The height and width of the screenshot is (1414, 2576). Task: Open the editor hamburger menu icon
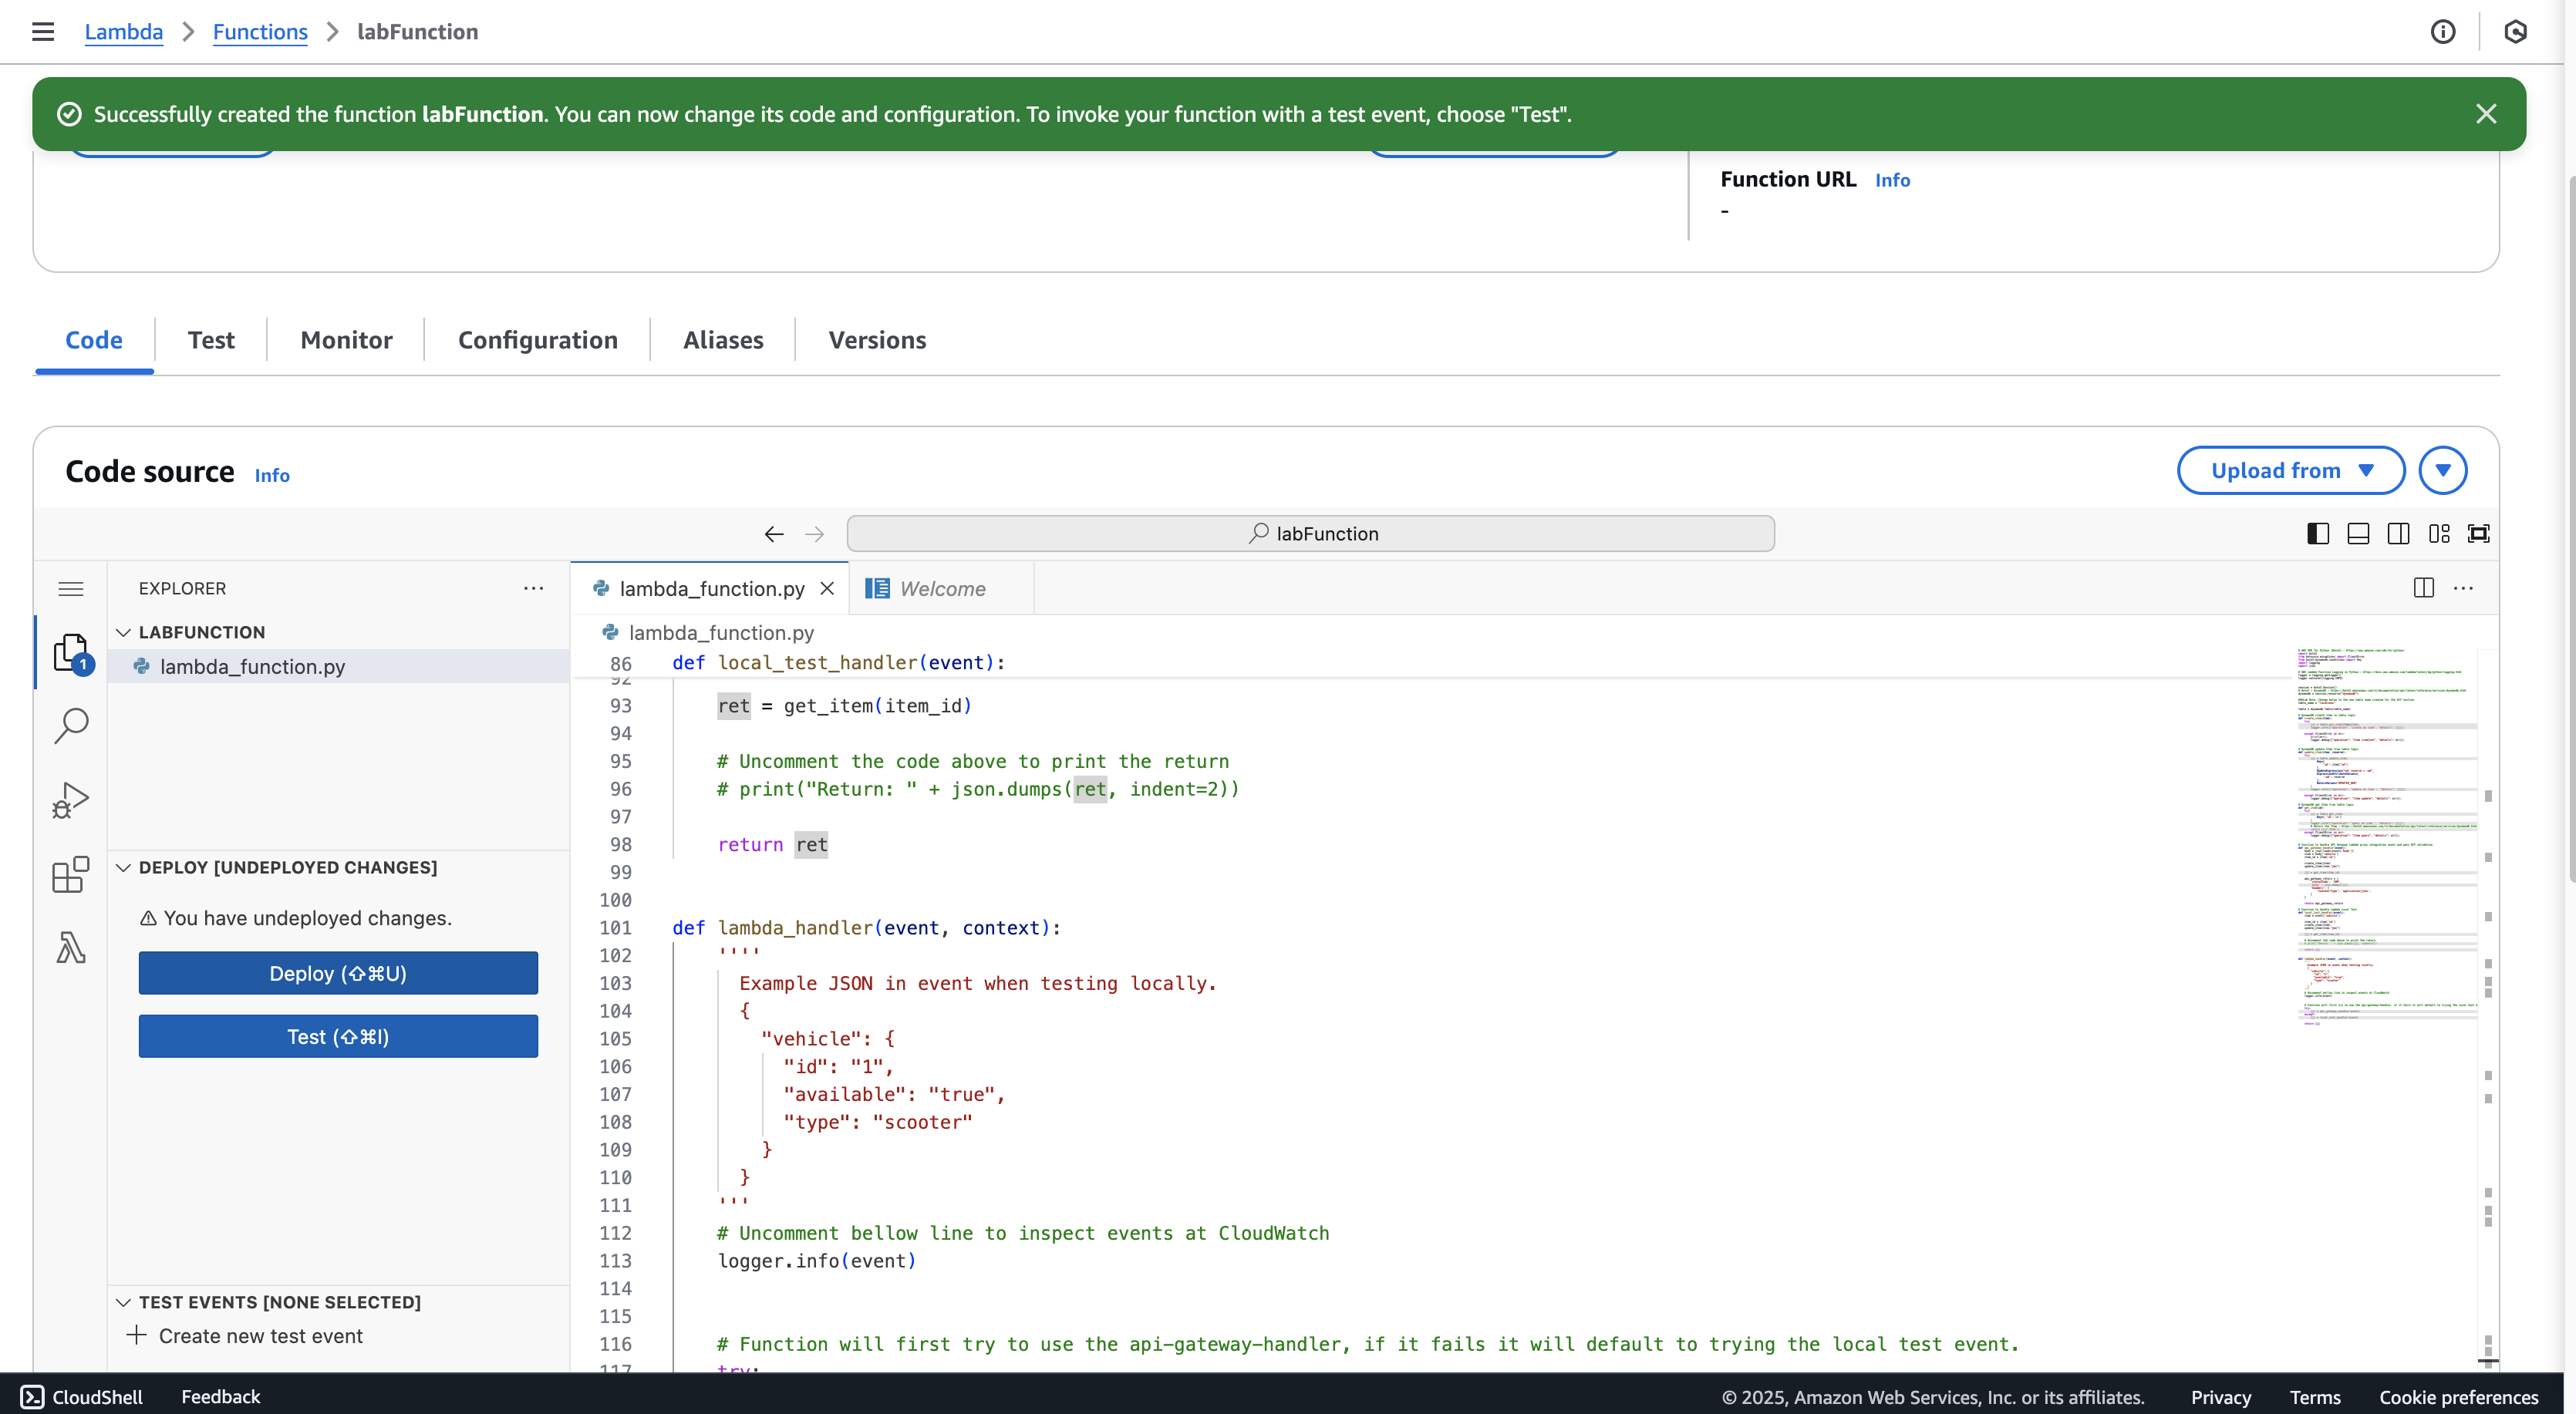coord(71,589)
